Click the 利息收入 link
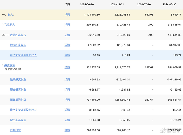The height and width of the screenshot is (135, 183). (9, 25)
